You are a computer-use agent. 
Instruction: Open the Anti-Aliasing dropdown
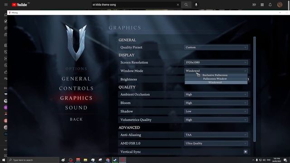pos(216,135)
